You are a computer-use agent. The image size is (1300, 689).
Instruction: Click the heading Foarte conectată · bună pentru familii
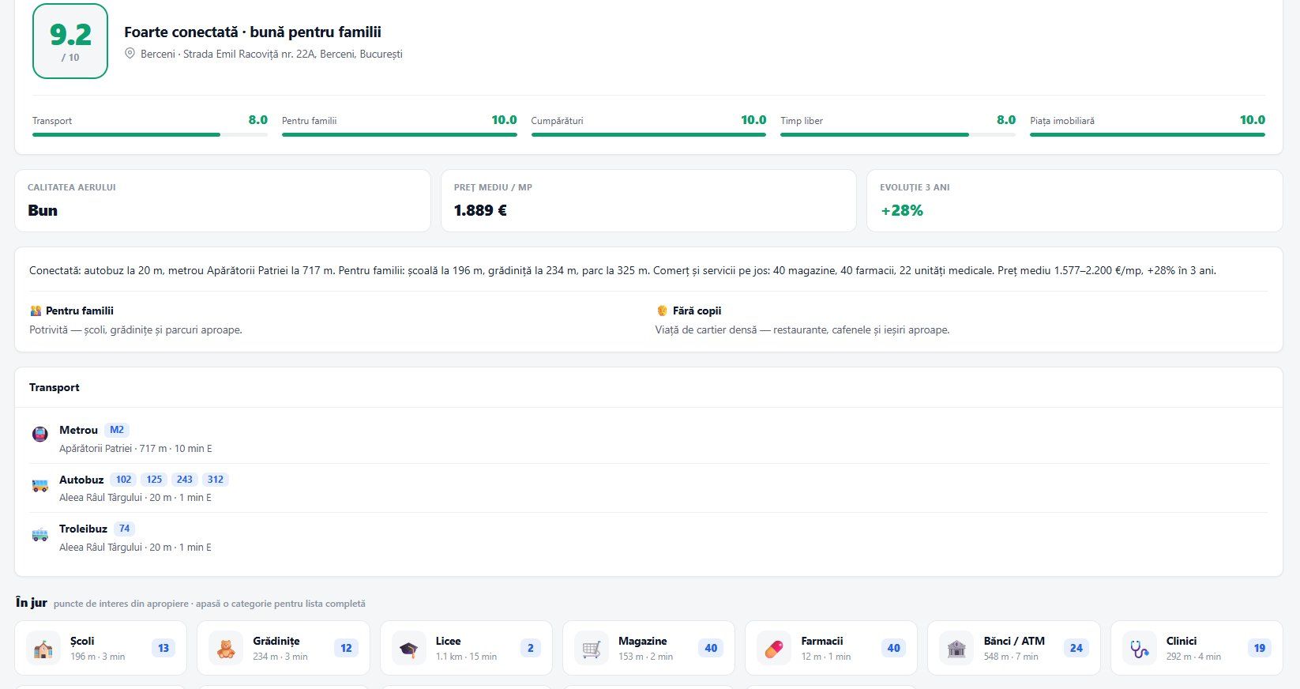tap(253, 32)
